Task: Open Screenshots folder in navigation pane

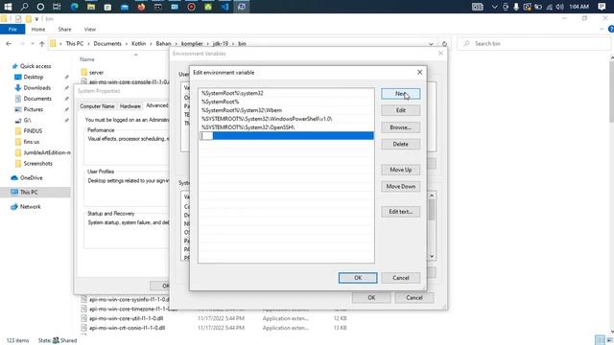Action: pyautogui.click(x=37, y=164)
